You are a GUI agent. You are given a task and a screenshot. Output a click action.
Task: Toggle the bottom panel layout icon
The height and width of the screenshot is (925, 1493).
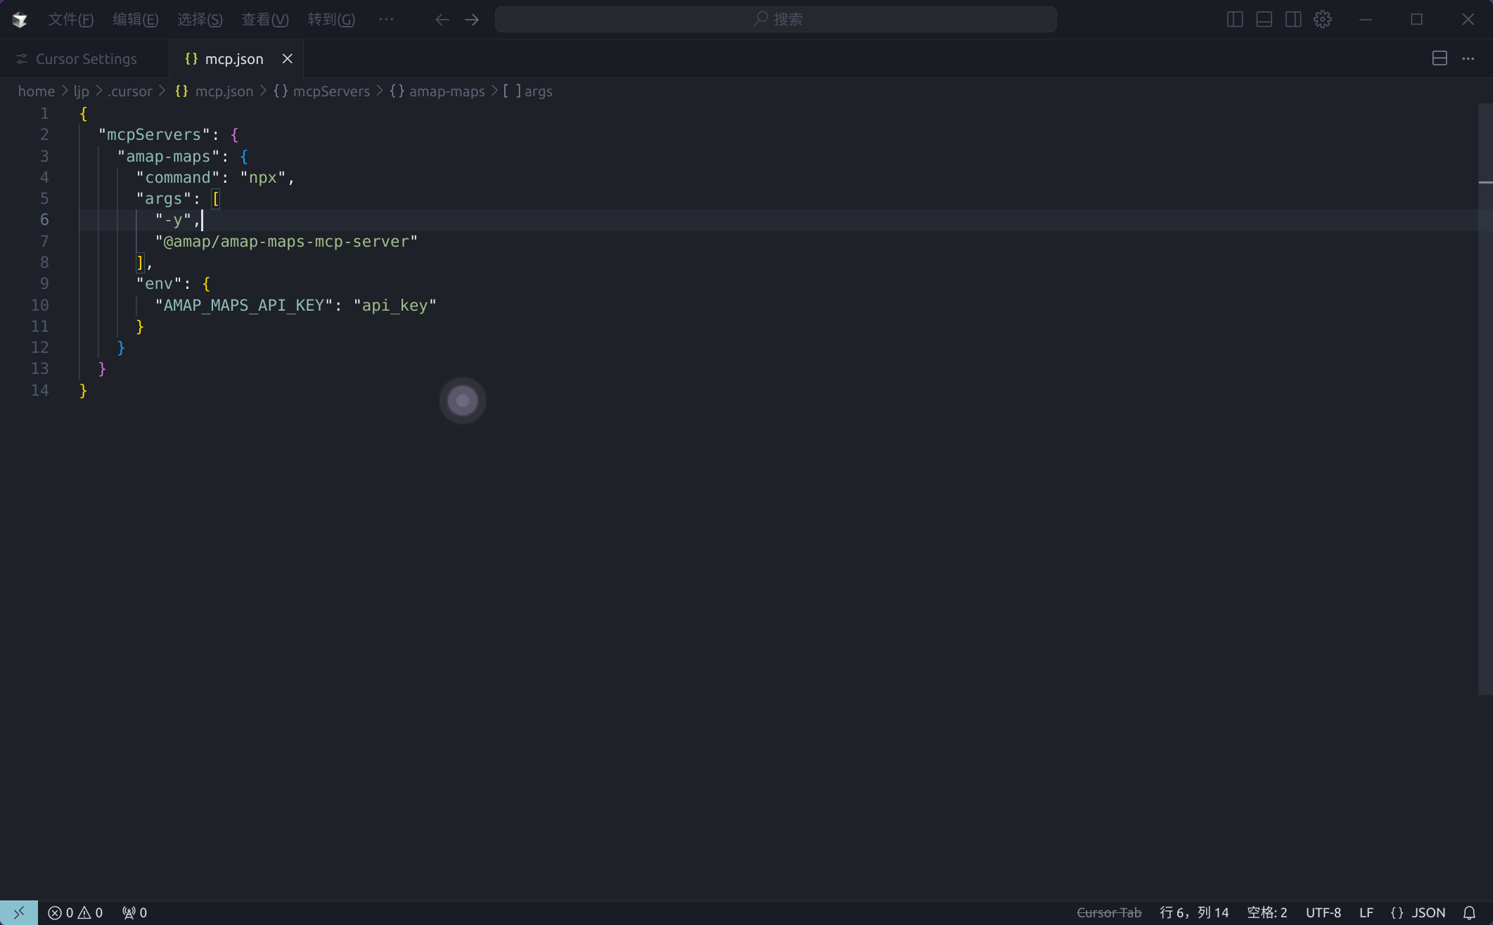1264,19
